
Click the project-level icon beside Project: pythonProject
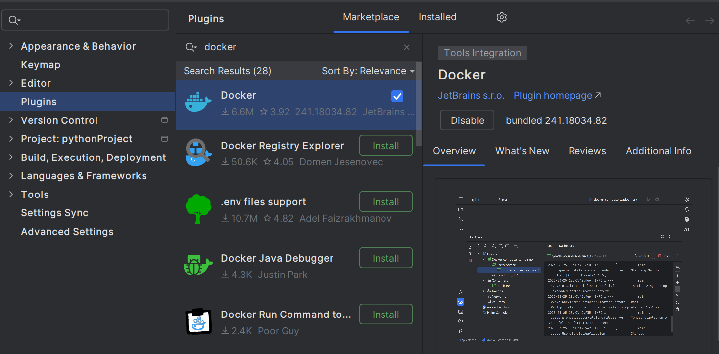tap(165, 139)
